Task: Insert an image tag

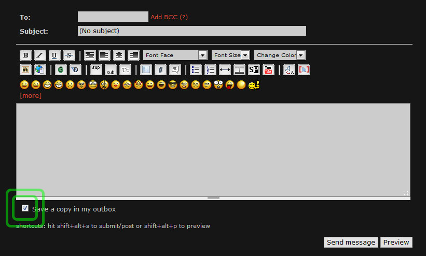Action: [25, 70]
